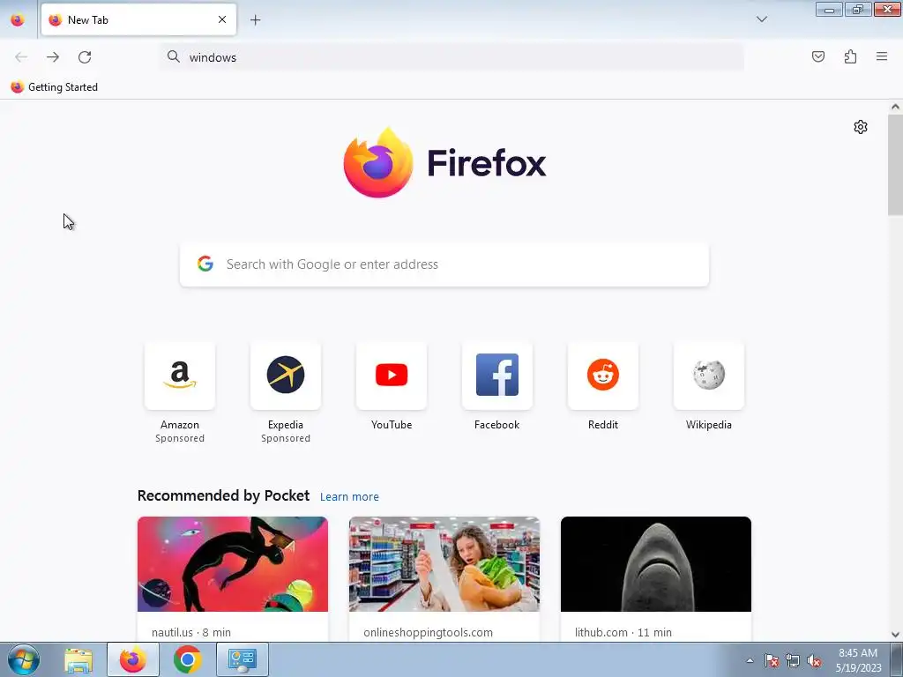Viewport: 903px width, 677px height.
Task: Open the Getting Started bookmark
Action: point(55,87)
